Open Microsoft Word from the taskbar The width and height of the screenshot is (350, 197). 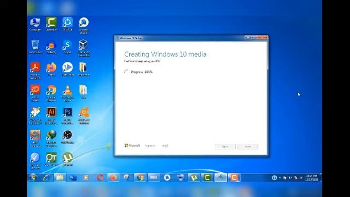click(73, 177)
